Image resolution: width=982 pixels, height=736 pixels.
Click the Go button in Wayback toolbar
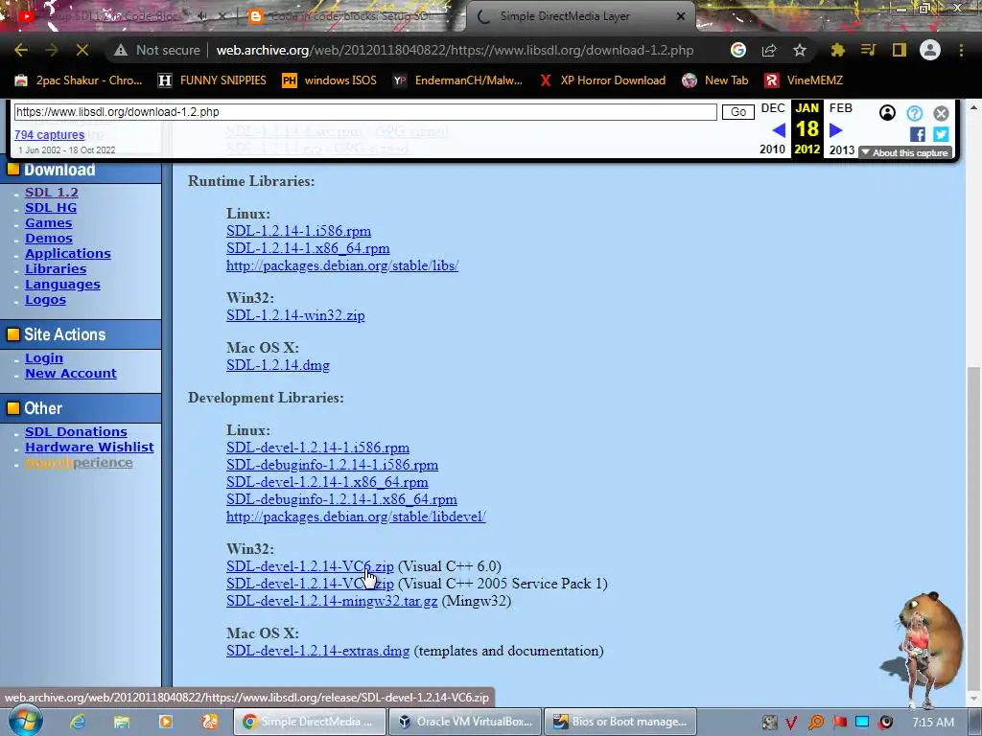[x=738, y=112]
